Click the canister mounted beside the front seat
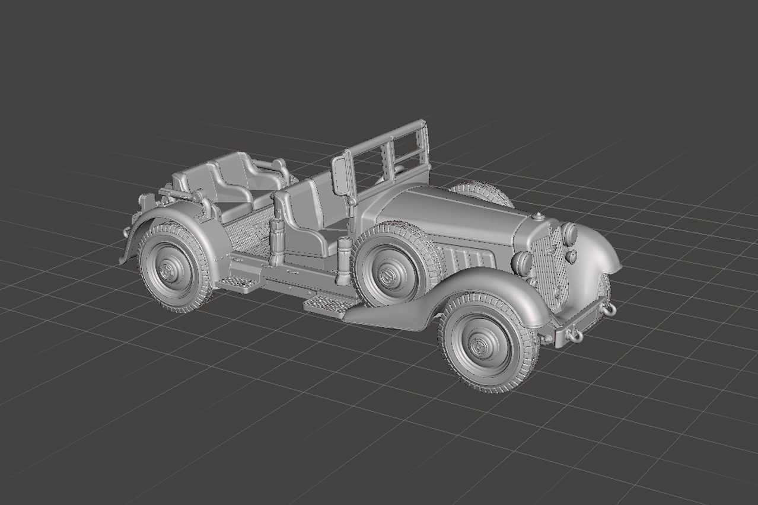Screen dimensions: 758x505 pos(342,261)
